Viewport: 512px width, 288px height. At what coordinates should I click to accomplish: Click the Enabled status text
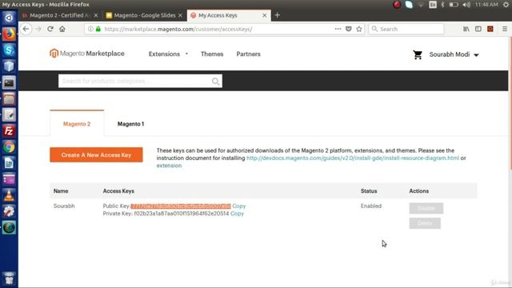click(371, 206)
